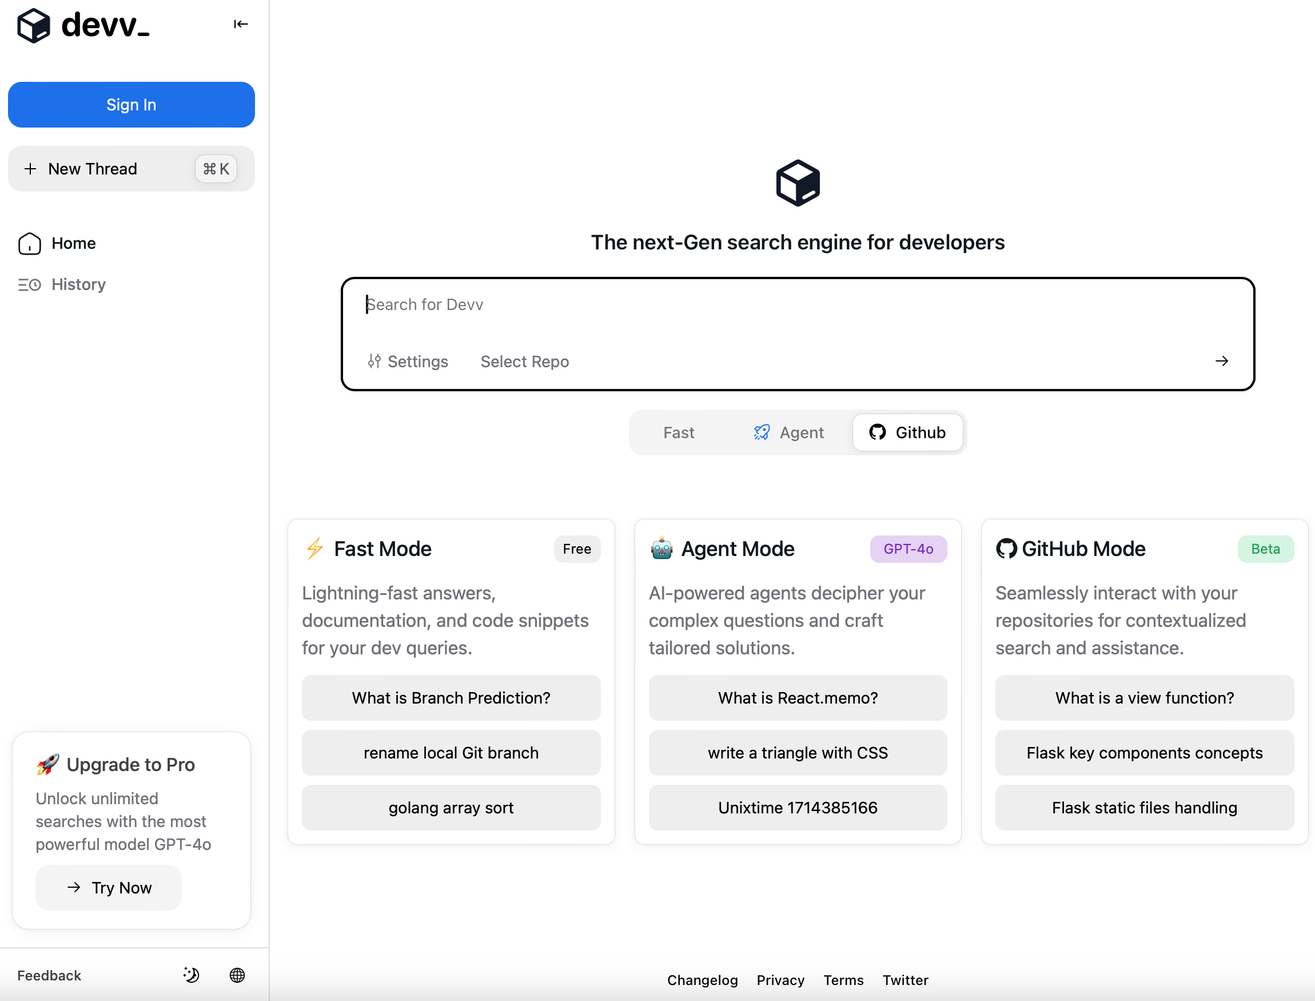Screen dimensions: 1315x1001
Task: Submit search with arrow icon
Action: pos(1221,361)
